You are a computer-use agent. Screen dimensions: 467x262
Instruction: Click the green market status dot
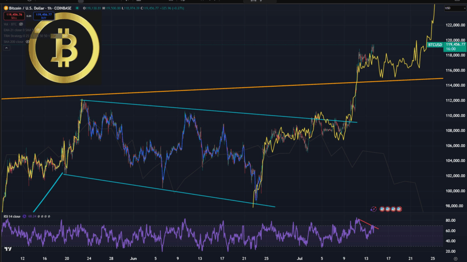click(x=77, y=8)
